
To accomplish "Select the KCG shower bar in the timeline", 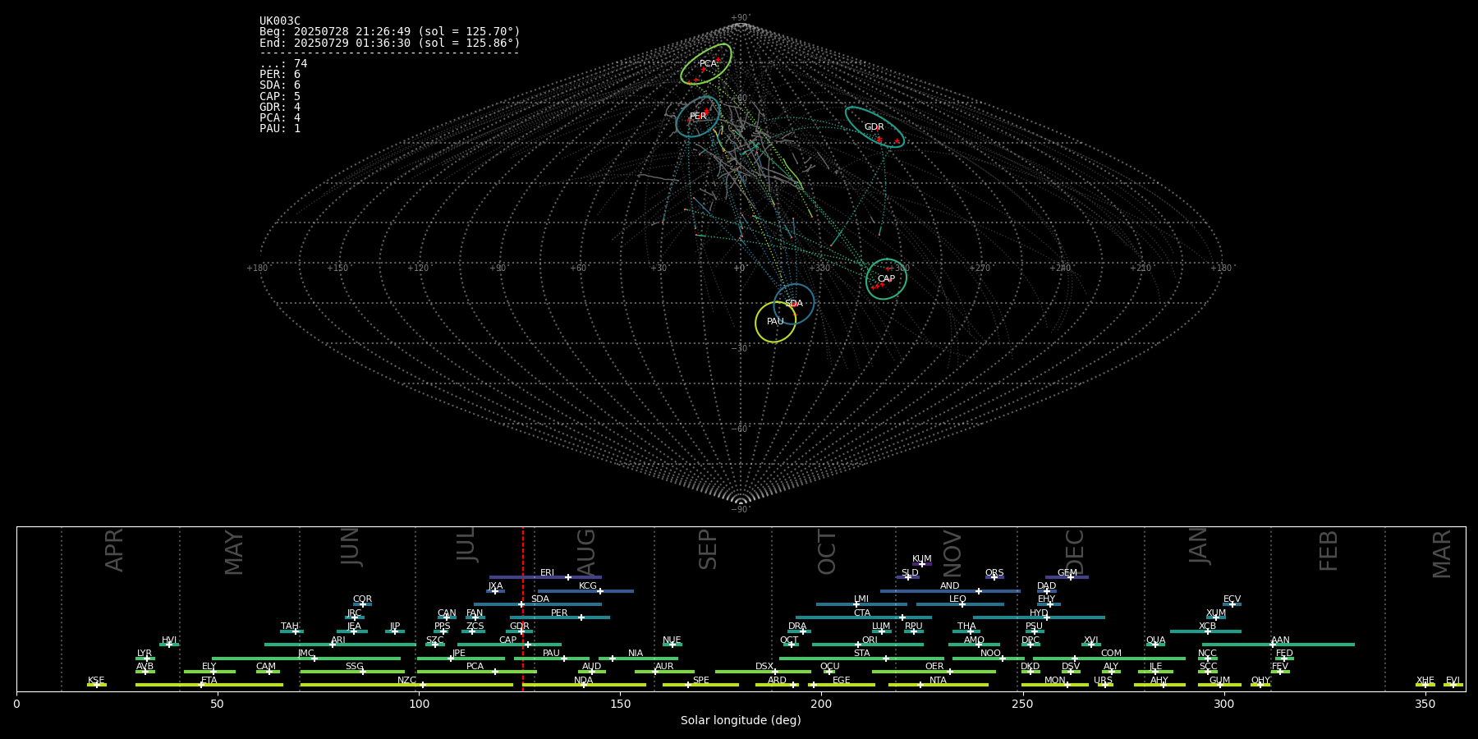I will tap(585, 590).
